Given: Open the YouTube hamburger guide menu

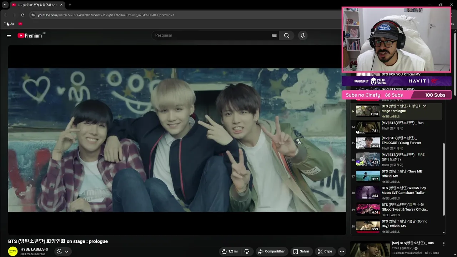Looking at the screenshot, I should tap(9, 35).
